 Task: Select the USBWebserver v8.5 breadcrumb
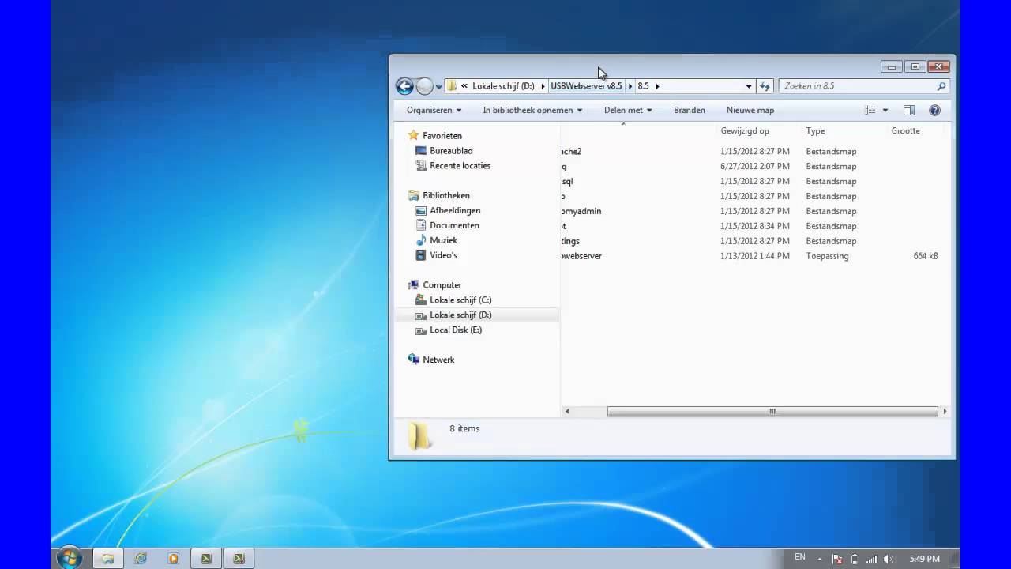click(x=586, y=86)
